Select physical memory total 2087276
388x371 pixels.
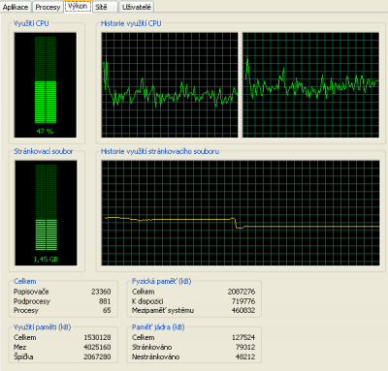point(242,292)
